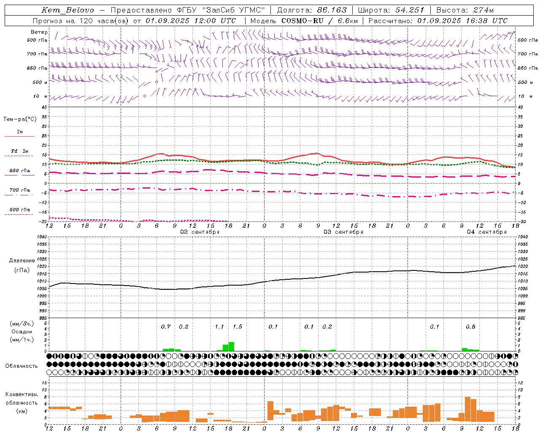The width and height of the screenshot is (540, 432).
Task: Click the Осадки panel label
Action: pos(22,332)
